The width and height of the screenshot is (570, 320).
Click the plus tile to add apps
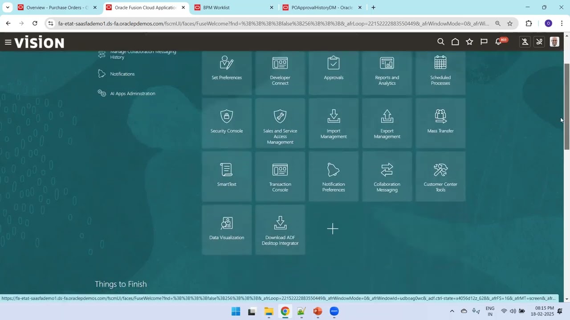333,229
